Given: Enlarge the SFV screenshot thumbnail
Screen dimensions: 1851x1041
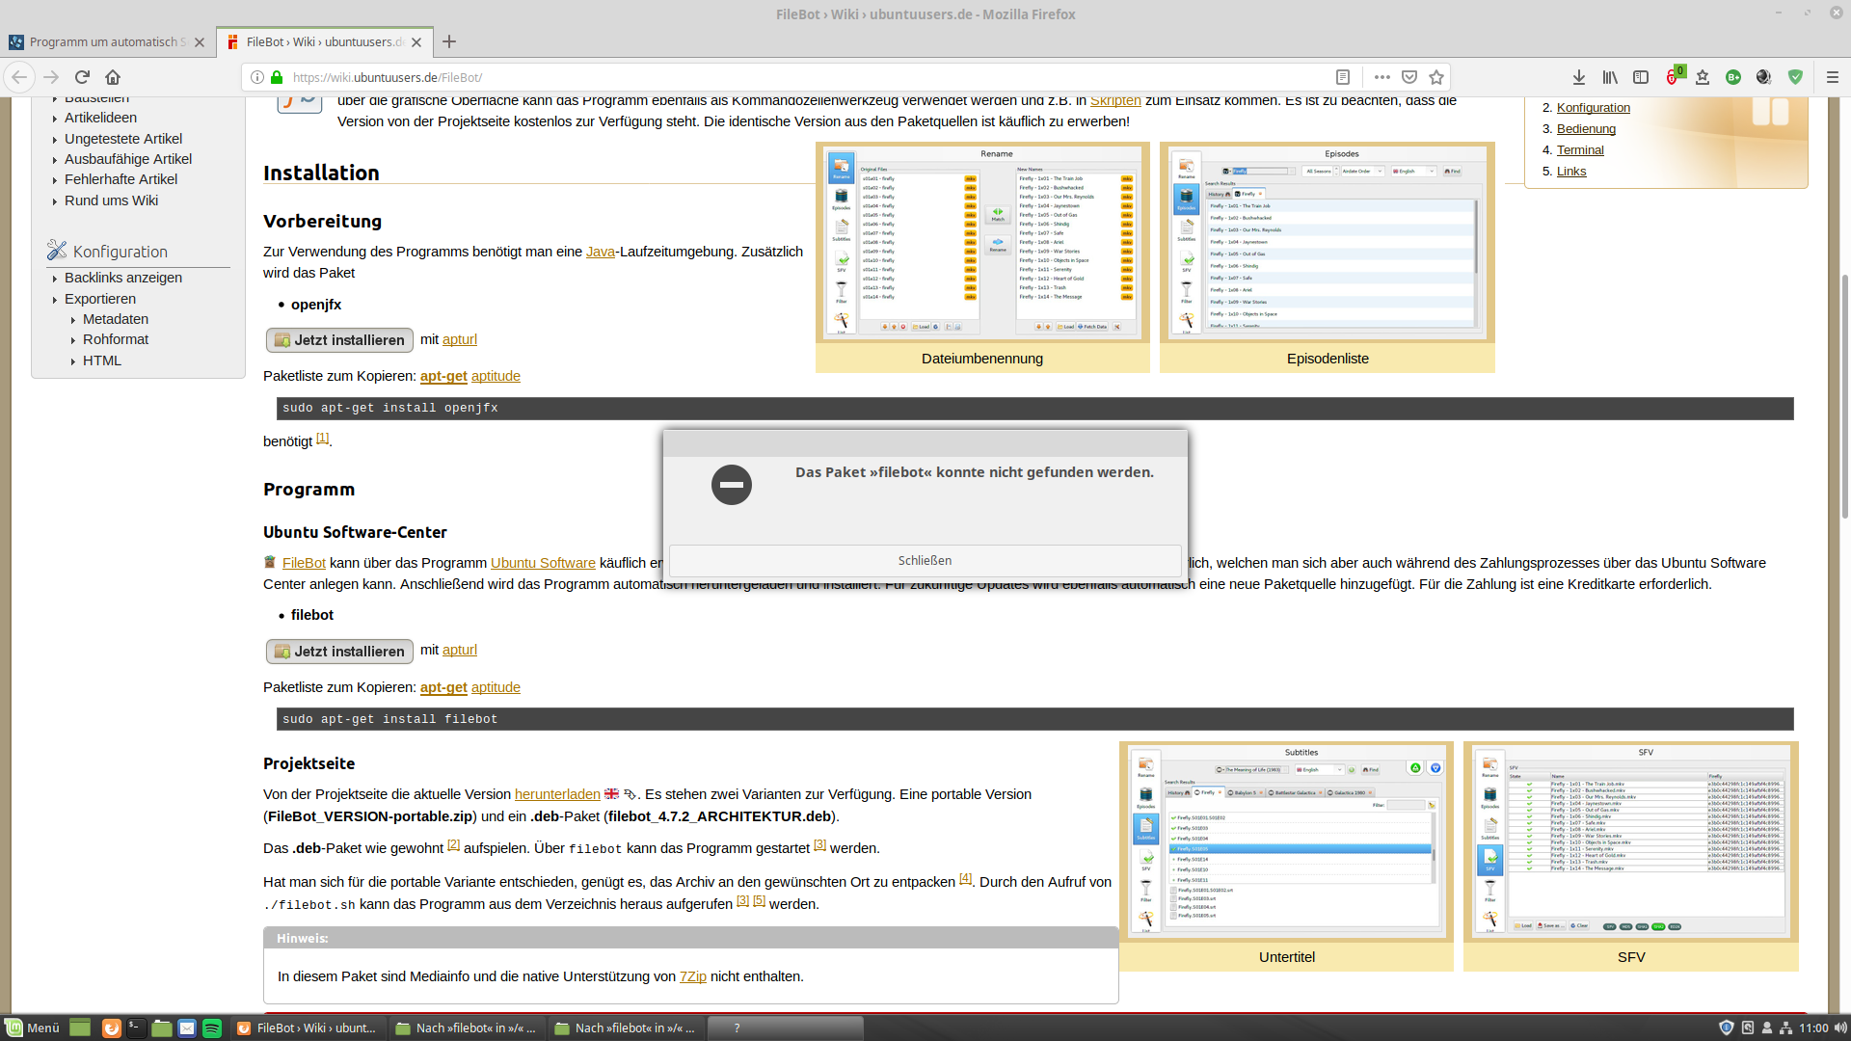Looking at the screenshot, I should click(x=1631, y=841).
